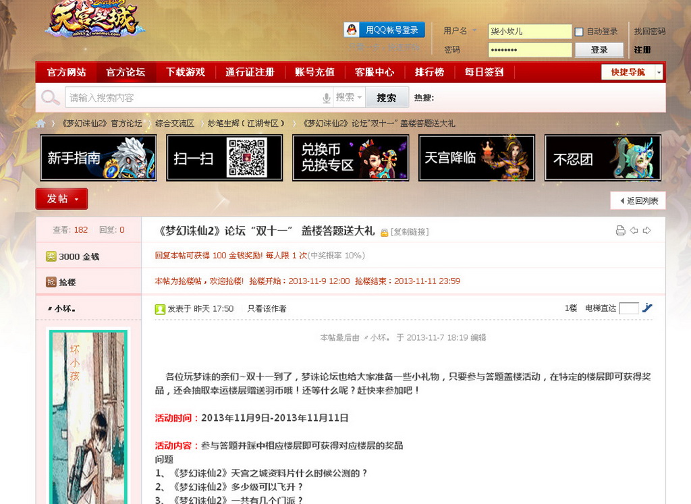Viewport: 691px width, 504px height.
Task: Click the print icon in thread header
Action: click(621, 231)
